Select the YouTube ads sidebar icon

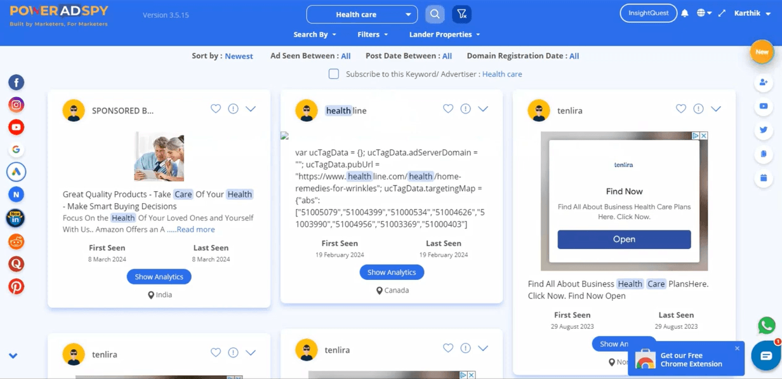click(x=16, y=128)
